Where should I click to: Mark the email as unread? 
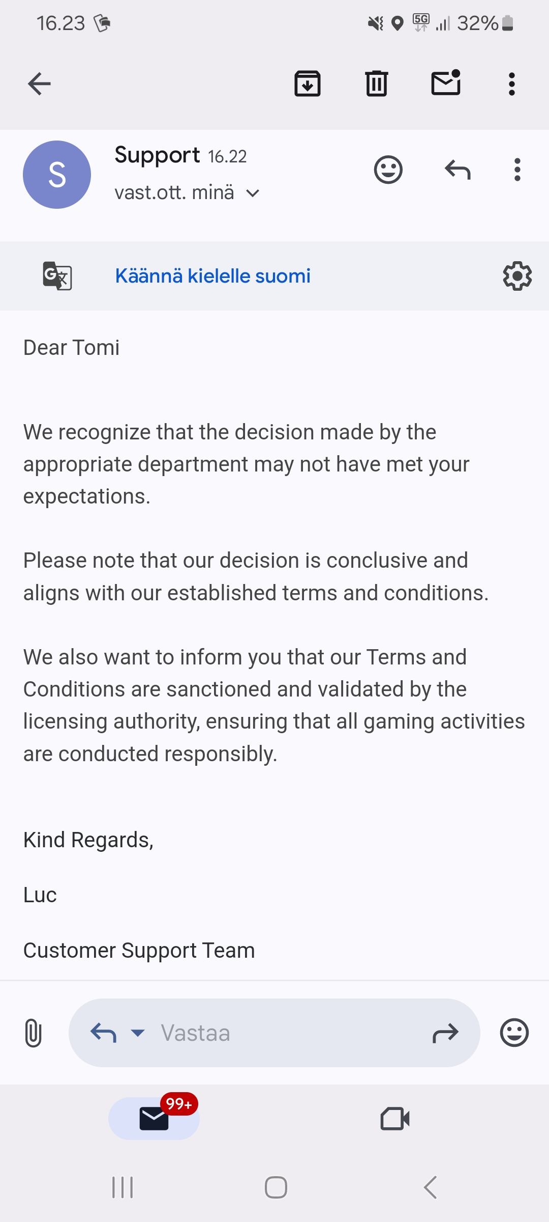(x=446, y=83)
